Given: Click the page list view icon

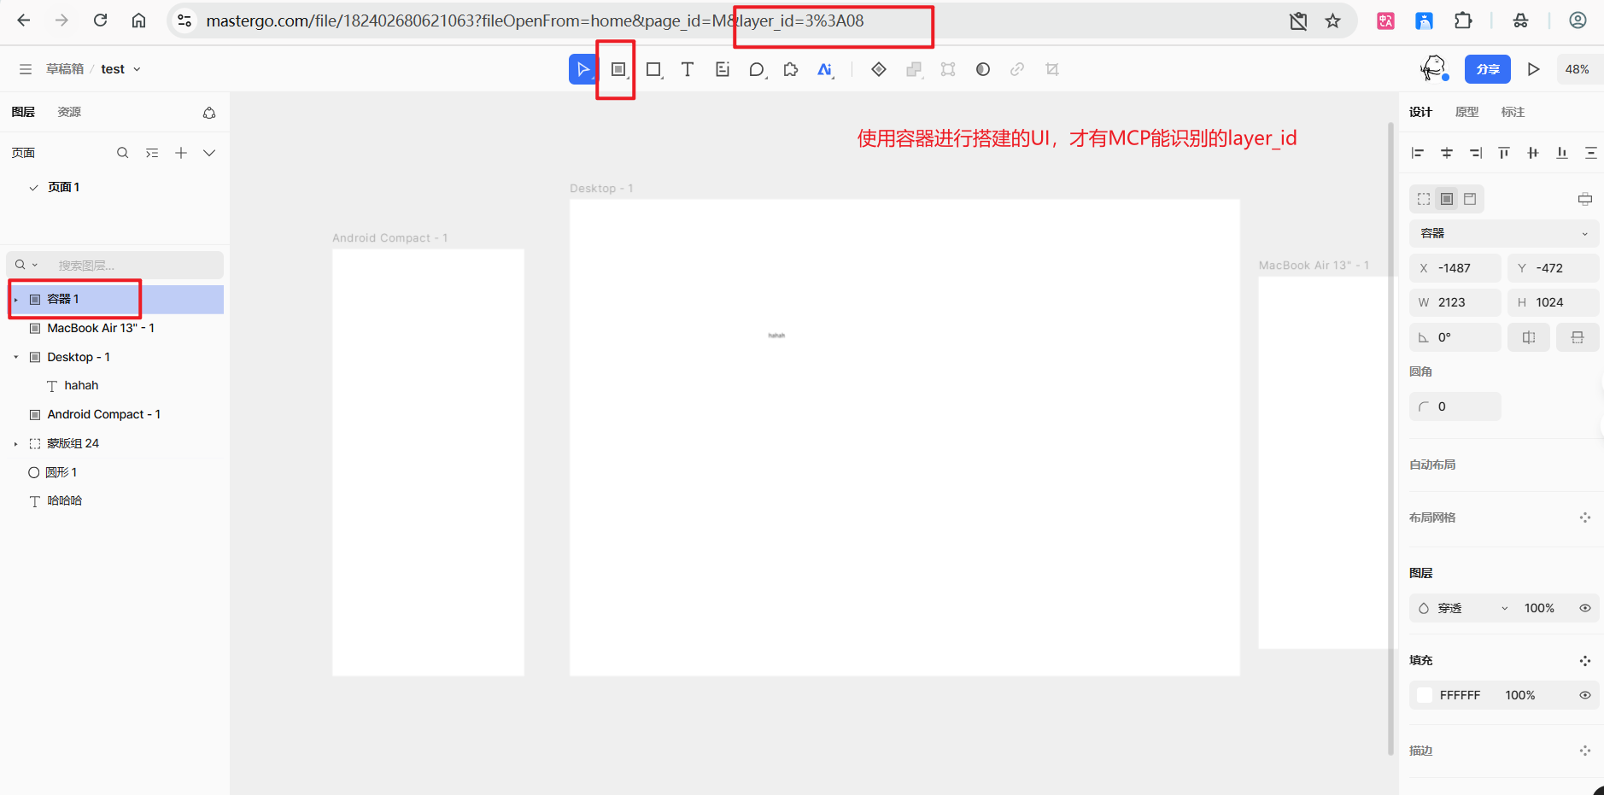Looking at the screenshot, I should click(152, 153).
